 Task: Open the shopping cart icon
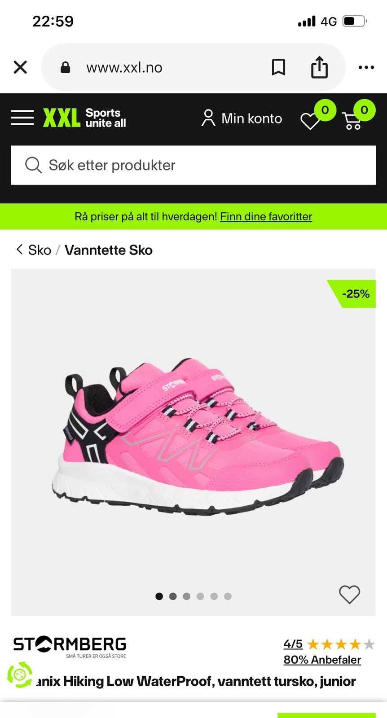[352, 121]
